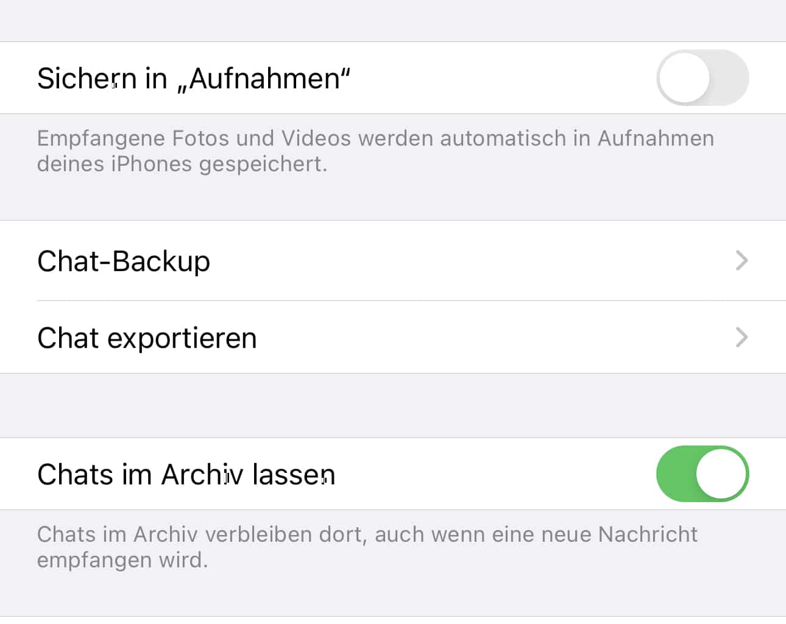Expand Chat exportieren using its right arrow
The width and height of the screenshot is (786, 624).
coord(742,337)
